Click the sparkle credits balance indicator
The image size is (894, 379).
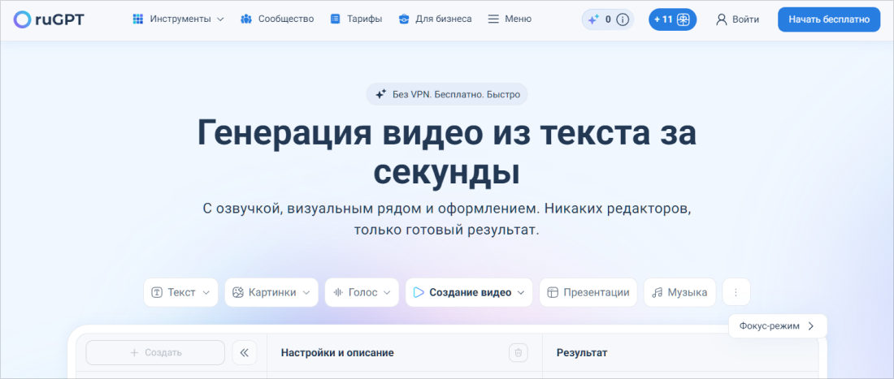pos(600,19)
